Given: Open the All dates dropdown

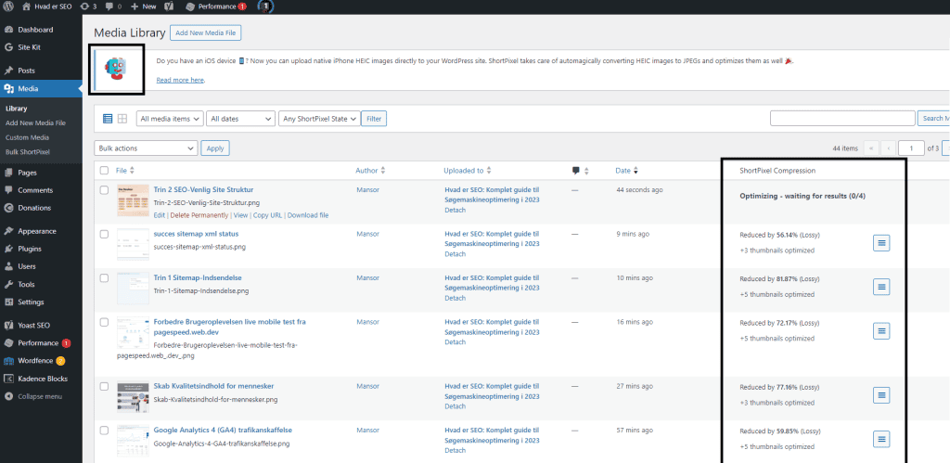Looking at the screenshot, I should pyautogui.click(x=241, y=119).
